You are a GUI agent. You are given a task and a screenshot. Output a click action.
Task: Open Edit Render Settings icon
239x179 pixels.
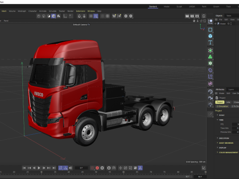point(197,16)
